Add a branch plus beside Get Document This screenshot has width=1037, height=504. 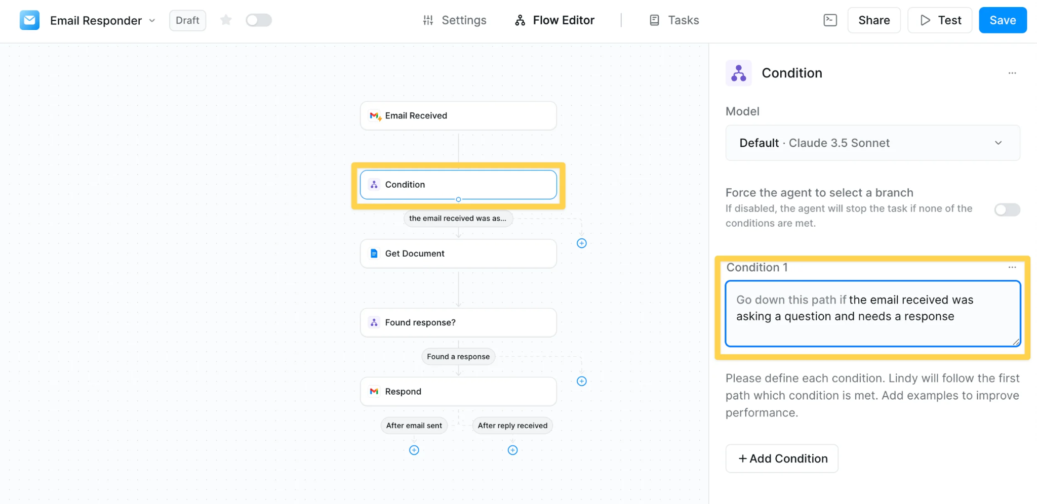(581, 243)
